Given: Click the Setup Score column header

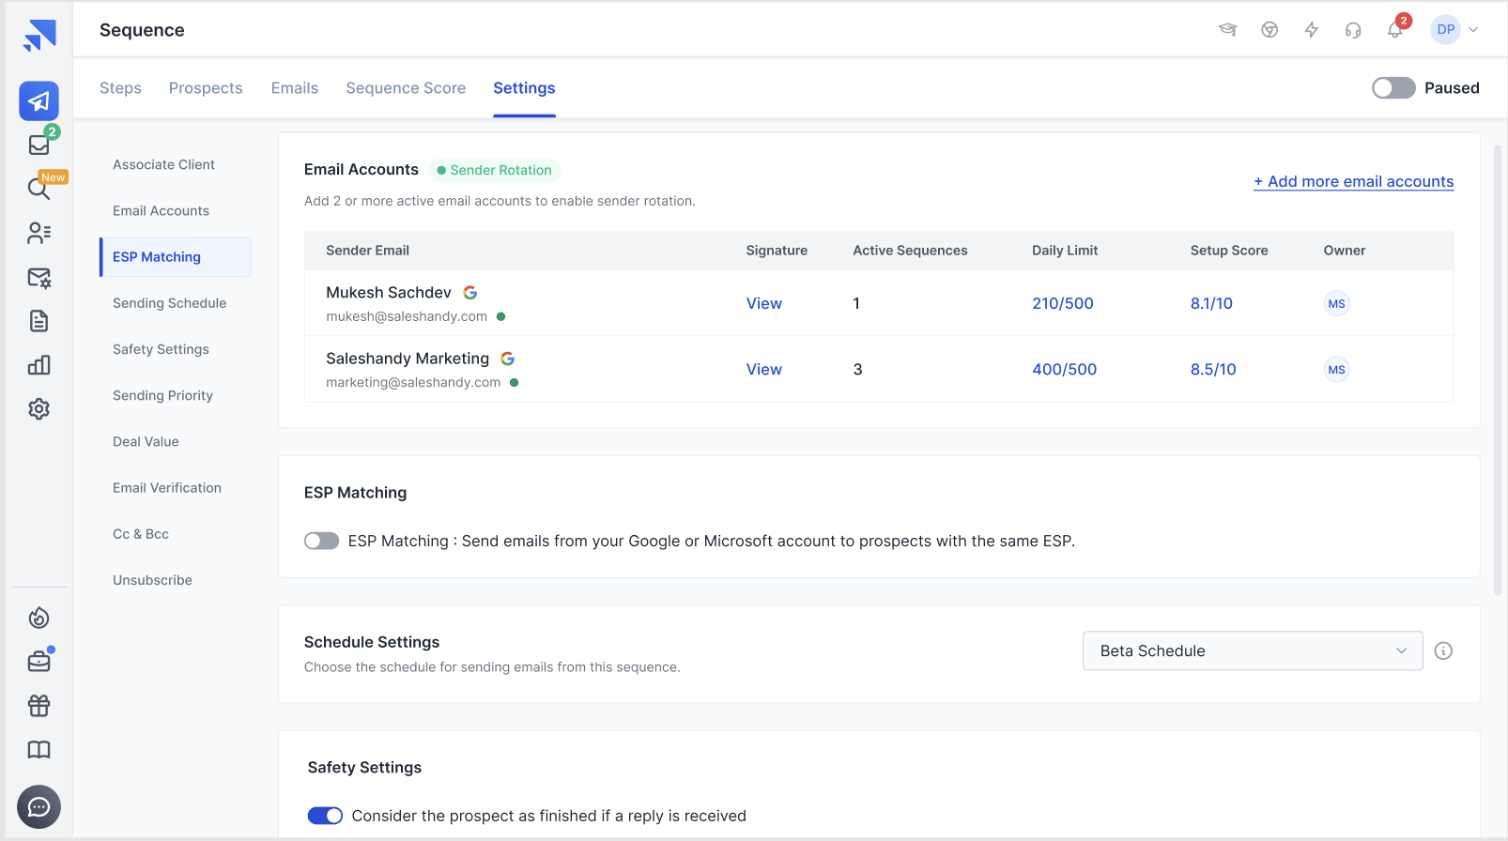Looking at the screenshot, I should (1229, 251).
